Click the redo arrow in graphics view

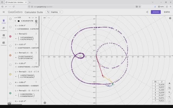[x=49, y=18]
